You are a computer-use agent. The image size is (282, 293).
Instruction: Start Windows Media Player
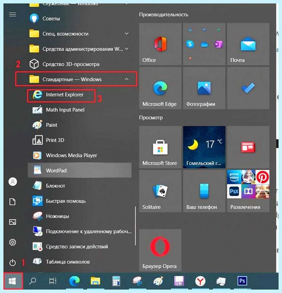click(x=79, y=155)
